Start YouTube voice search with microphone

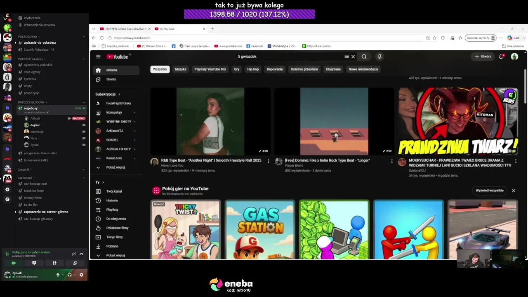(x=379, y=57)
